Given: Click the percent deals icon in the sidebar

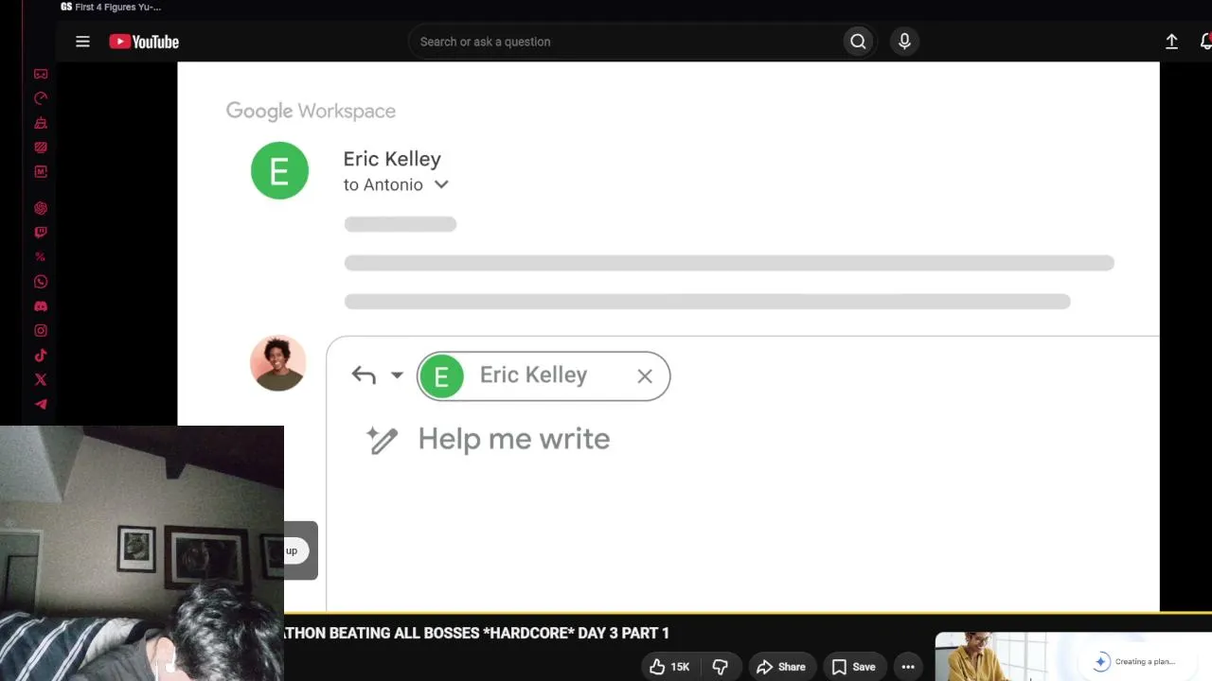Looking at the screenshot, I should point(41,257).
